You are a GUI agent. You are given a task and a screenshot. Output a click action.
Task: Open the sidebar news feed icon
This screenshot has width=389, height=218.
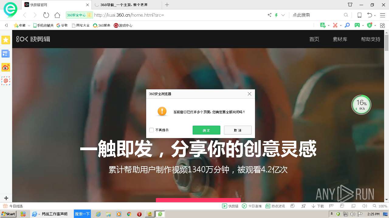6,54
